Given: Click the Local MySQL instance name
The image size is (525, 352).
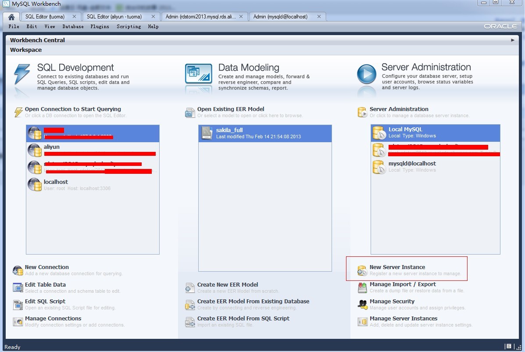Looking at the screenshot, I should coord(405,129).
